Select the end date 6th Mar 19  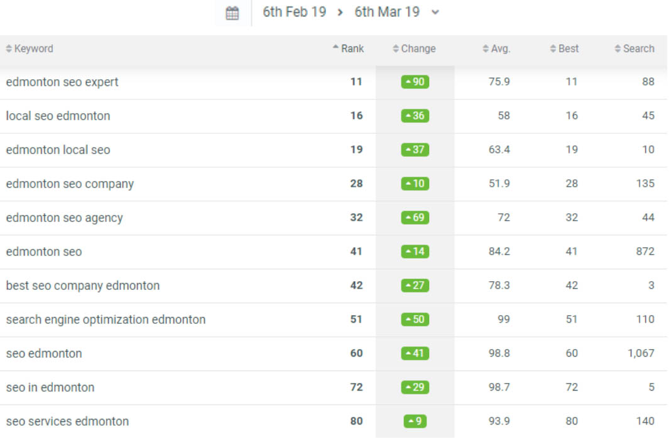(387, 12)
